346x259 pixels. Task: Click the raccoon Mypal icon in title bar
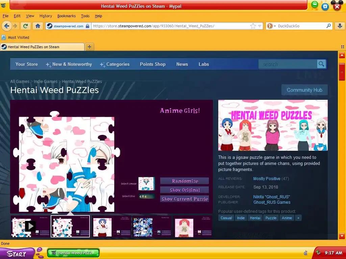[x=3, y=6]
